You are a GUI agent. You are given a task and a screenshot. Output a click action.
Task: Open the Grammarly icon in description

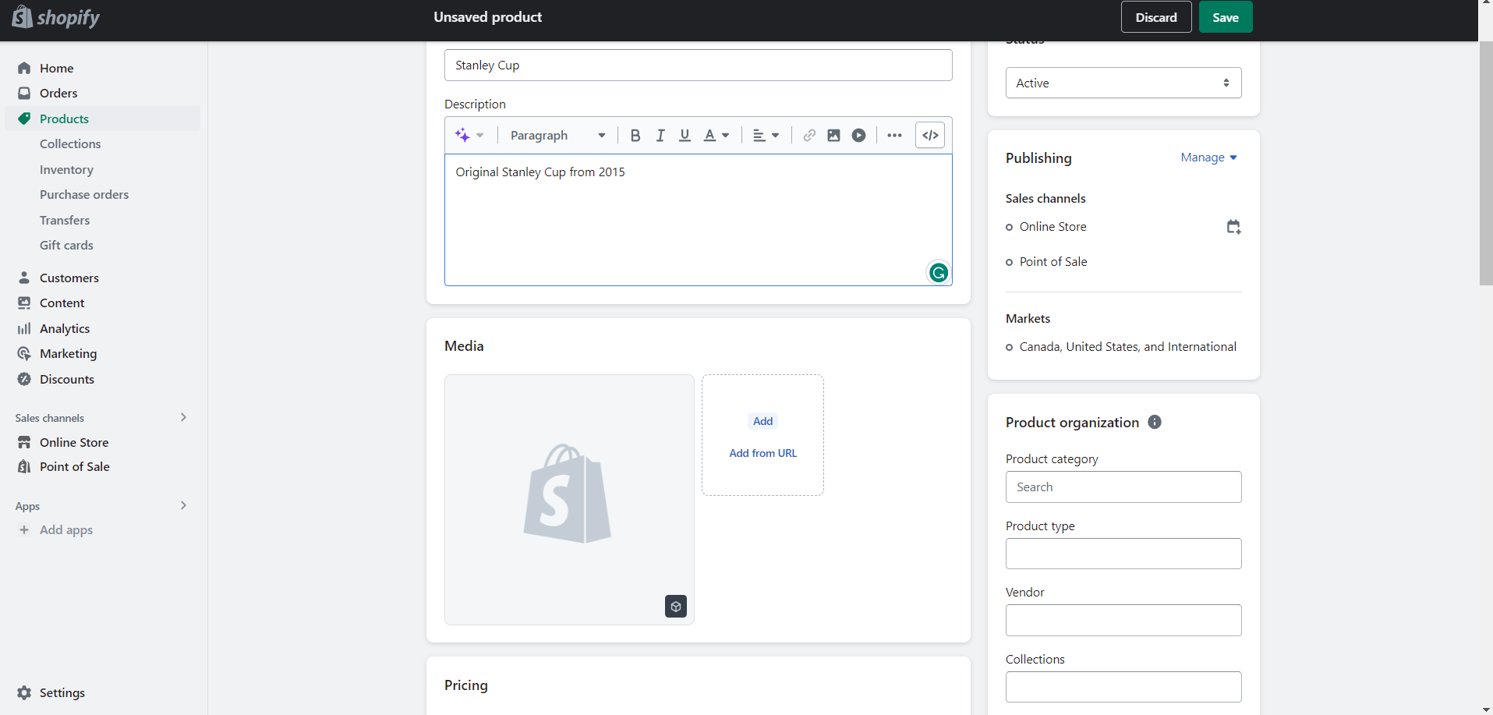(939, 272)
